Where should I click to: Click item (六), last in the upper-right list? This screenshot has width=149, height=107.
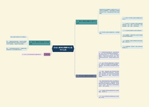133,47
